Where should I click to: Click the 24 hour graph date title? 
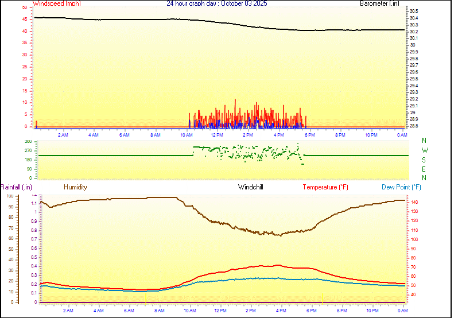pyautogui.click(x=216, y=3)
